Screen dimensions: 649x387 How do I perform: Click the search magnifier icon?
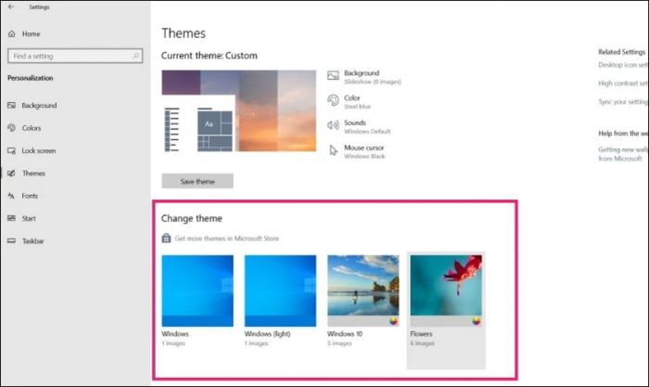(x=135, y=56)
